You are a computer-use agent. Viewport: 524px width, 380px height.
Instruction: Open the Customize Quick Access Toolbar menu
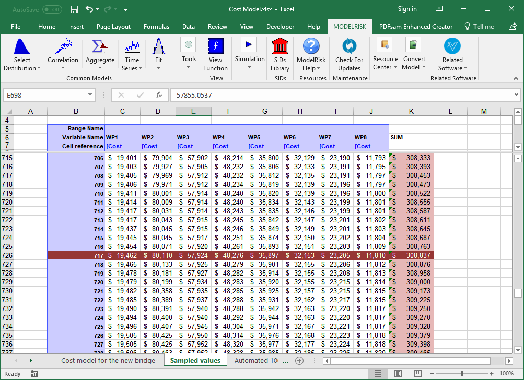point(125,9)
